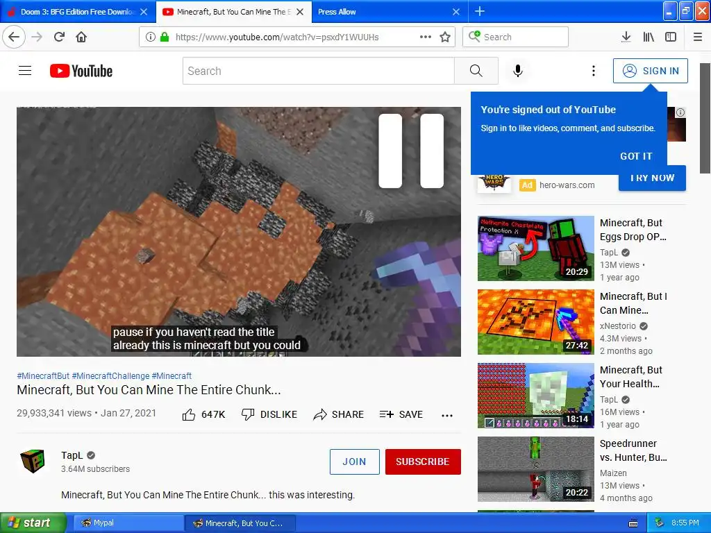Click the green padlock security icon

tap(165, 37)
